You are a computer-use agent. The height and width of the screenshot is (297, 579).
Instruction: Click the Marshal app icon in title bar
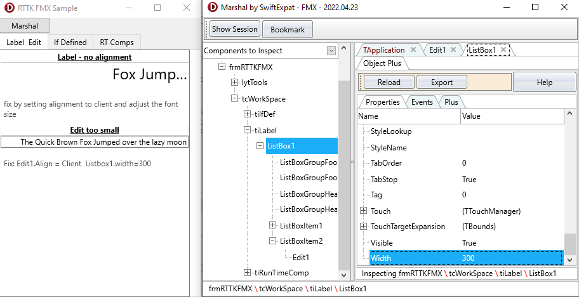coord(211,8)
